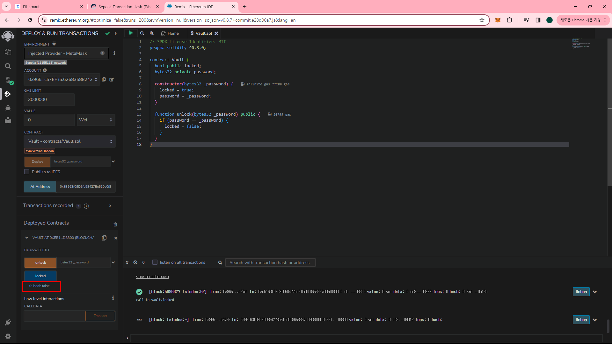The height and width of the screenshot is (344, 612).
Task: Zoom out the editor font
Action: click(142, 33)
